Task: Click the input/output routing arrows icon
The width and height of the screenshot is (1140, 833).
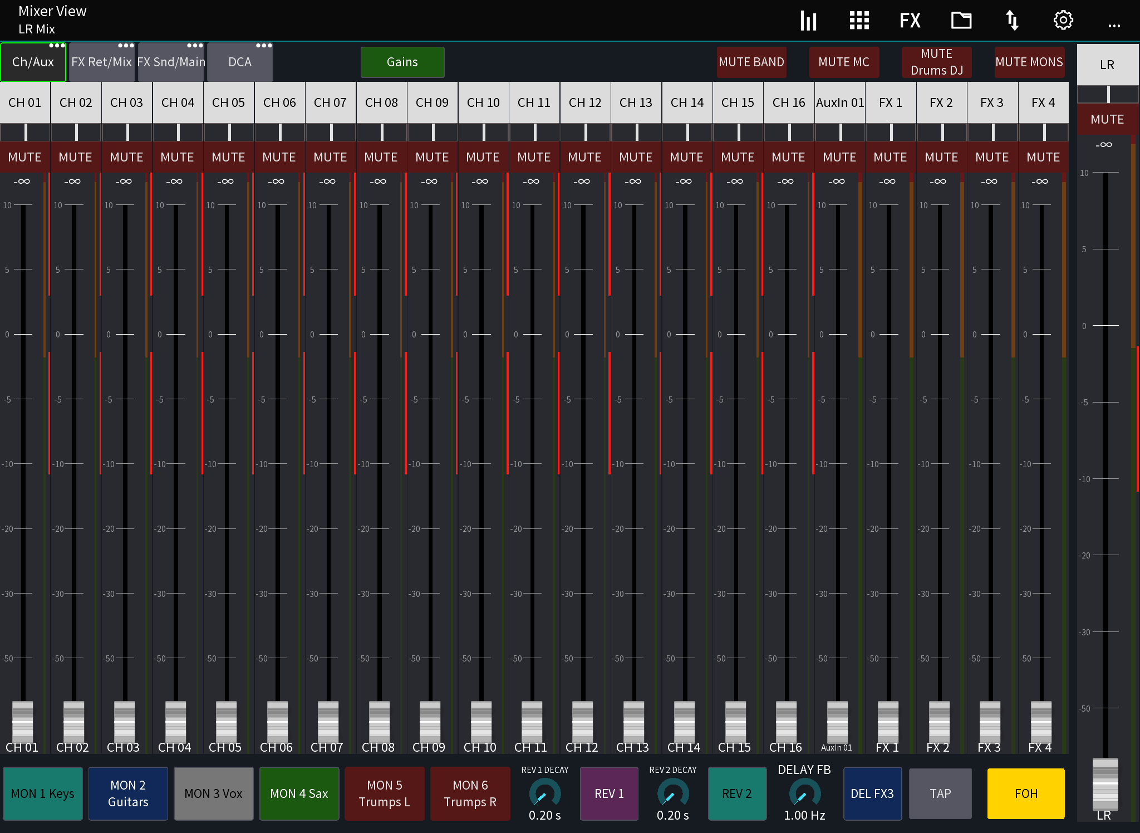Action: [1013, 20]
